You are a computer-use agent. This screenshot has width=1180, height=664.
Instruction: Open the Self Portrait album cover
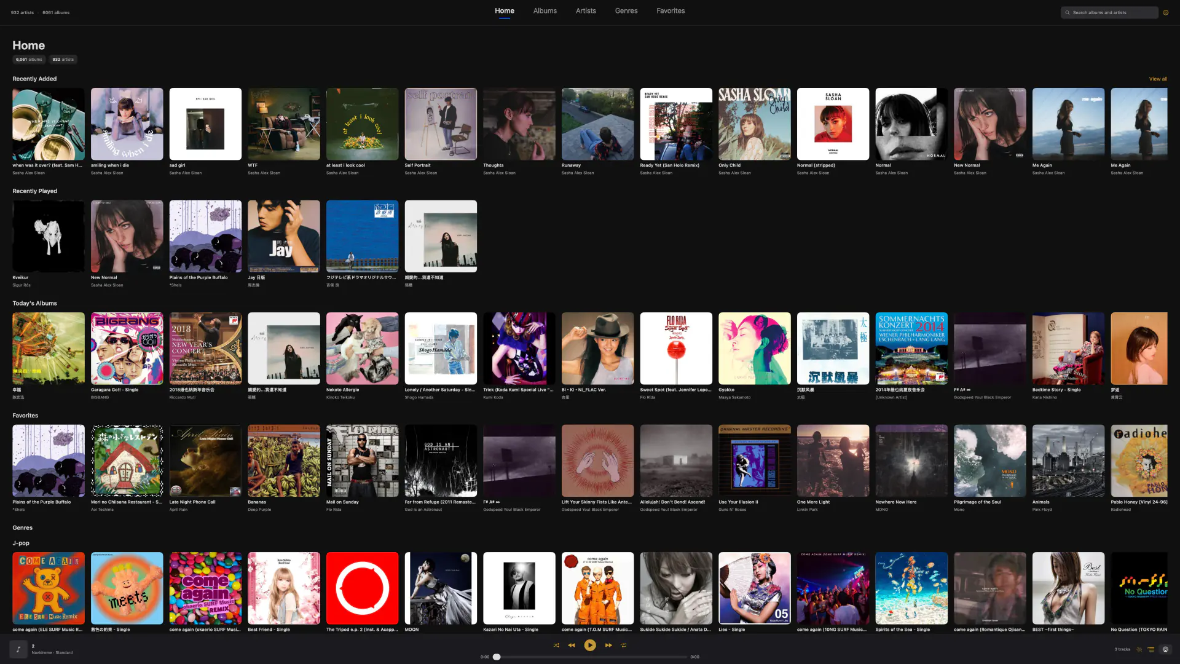[x=441, y=124]
